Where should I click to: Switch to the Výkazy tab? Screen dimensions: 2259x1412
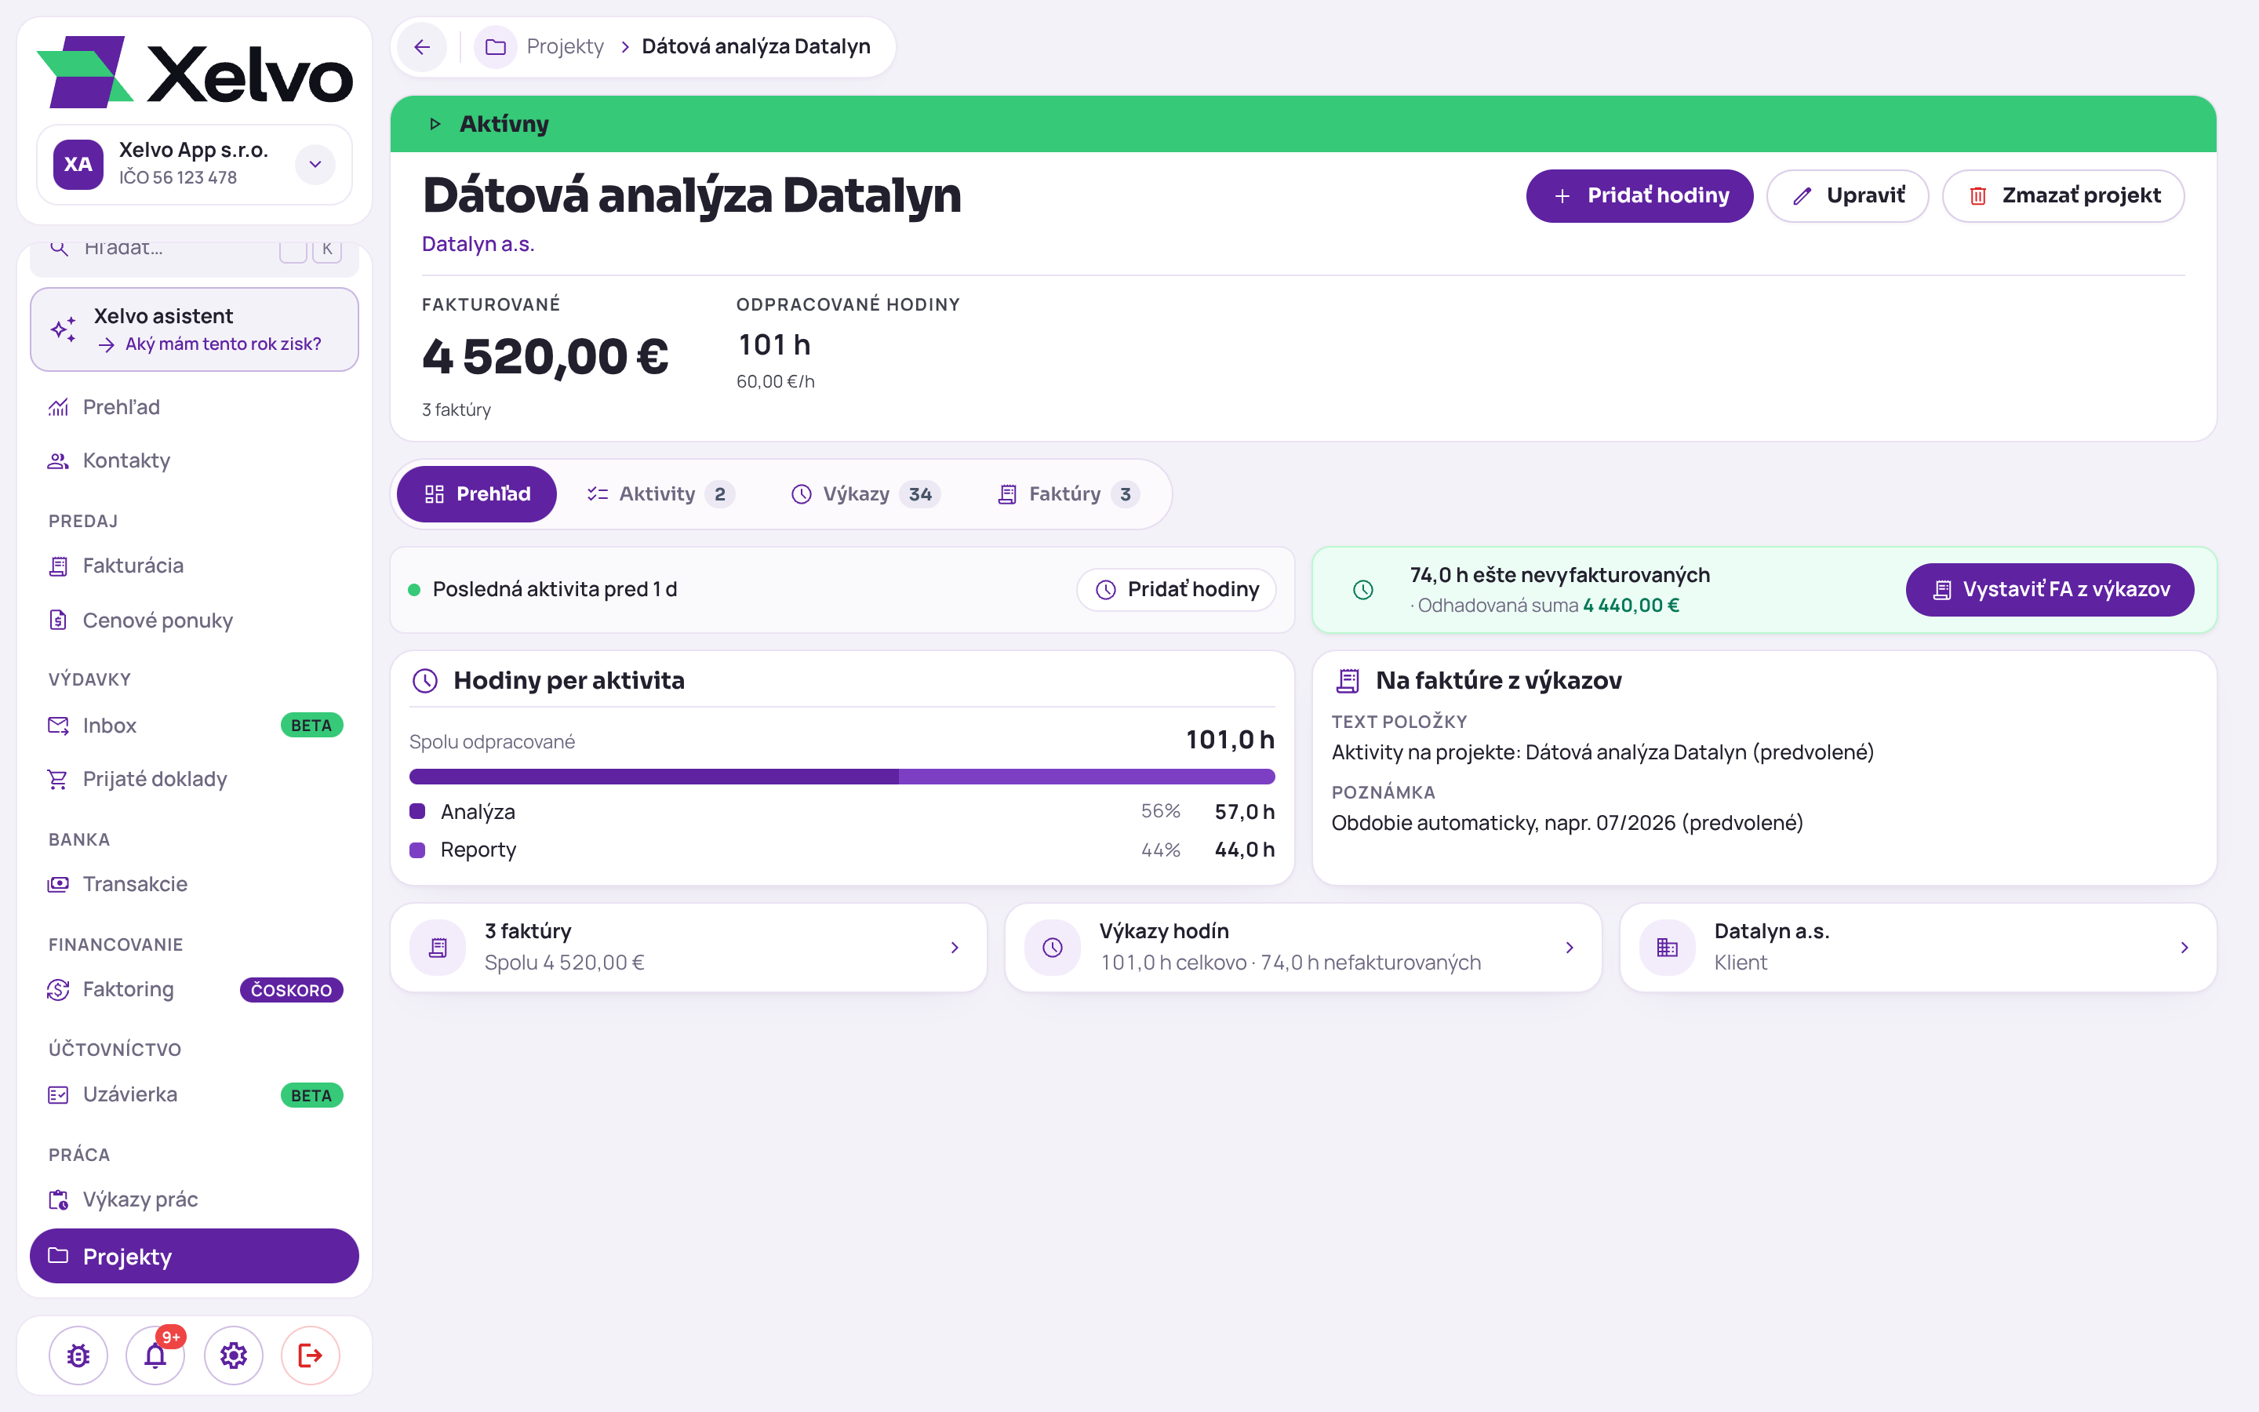click(x=865, y=494)
